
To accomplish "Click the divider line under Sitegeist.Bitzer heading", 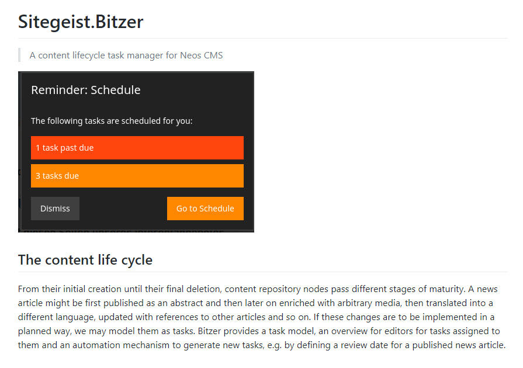I will tap(262, 38).
